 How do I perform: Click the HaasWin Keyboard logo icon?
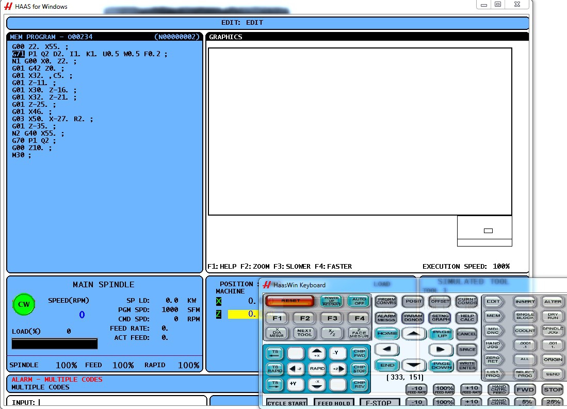(x=267, y=285)
